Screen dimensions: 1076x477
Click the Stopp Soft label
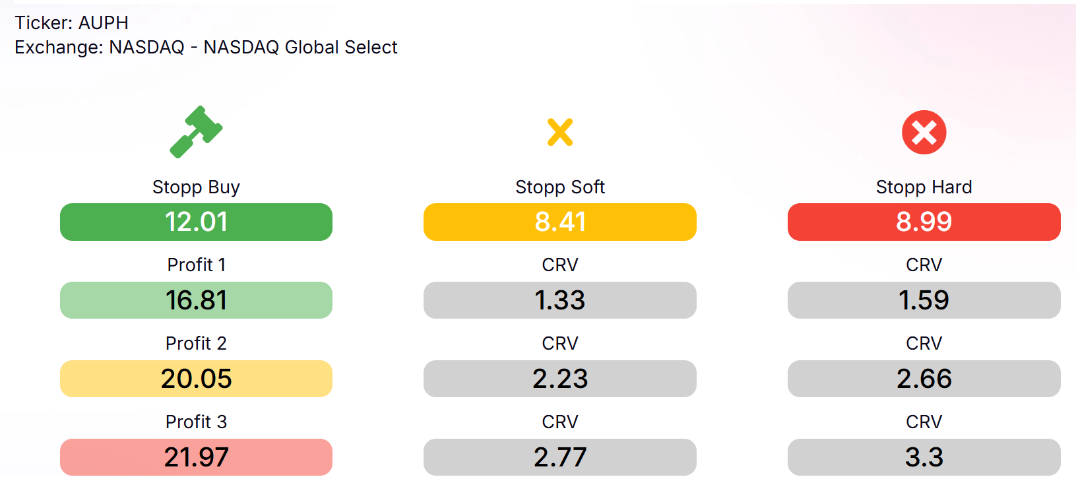560,187
